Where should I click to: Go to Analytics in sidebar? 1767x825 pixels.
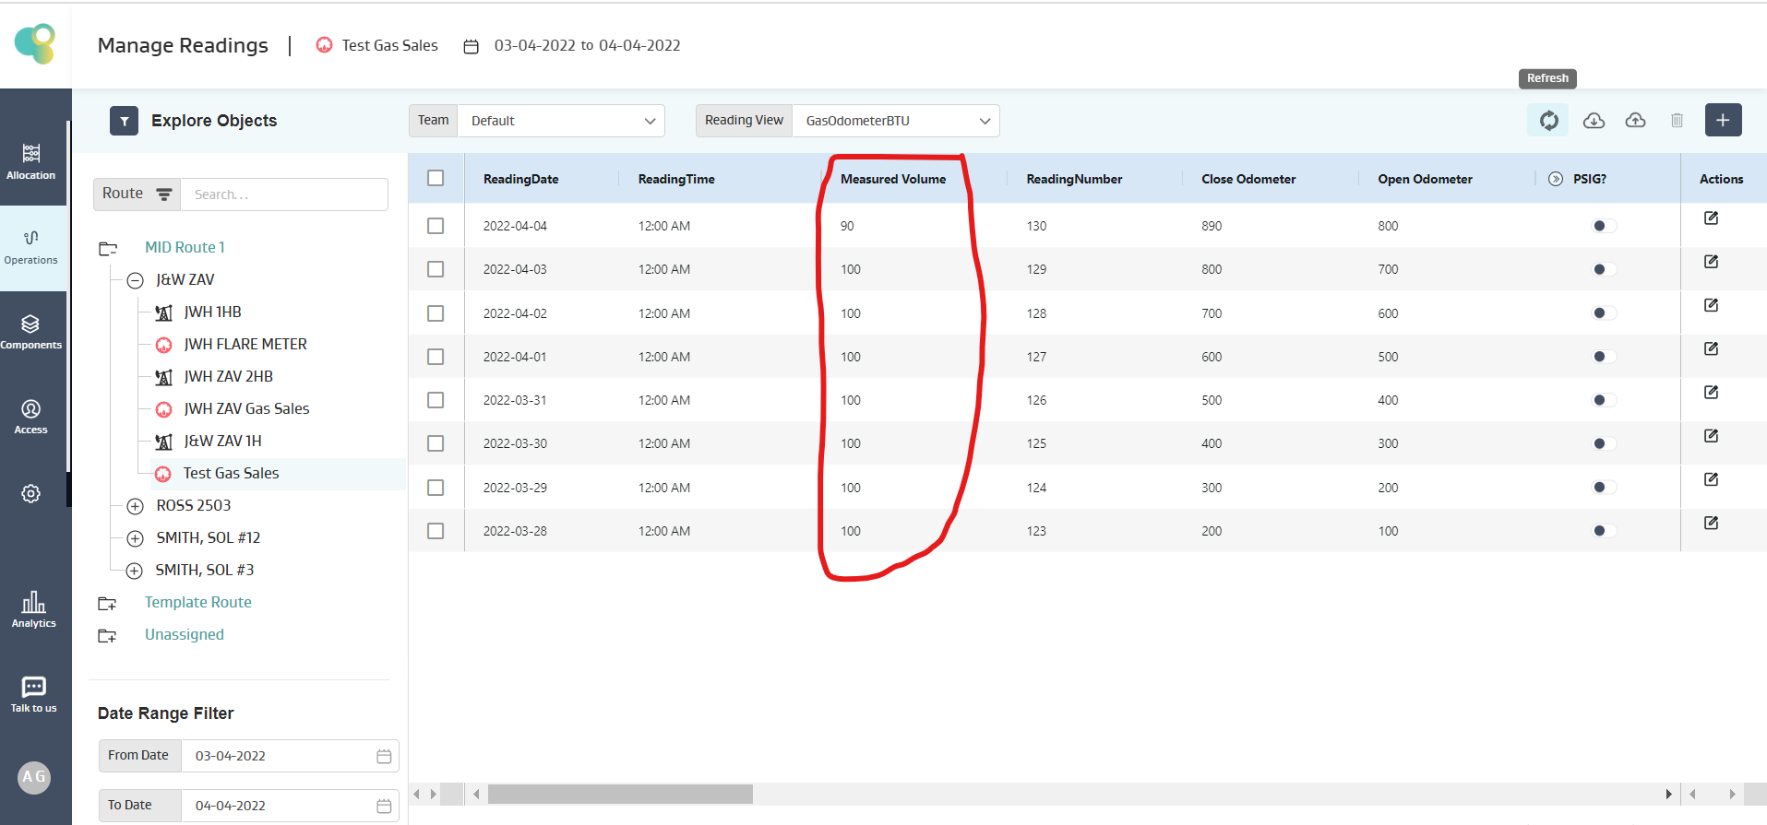click(x=33, y=609)
